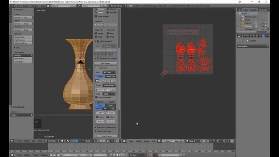
Task: Toggle UV sync selection icon
Action: tap(204, 141)
